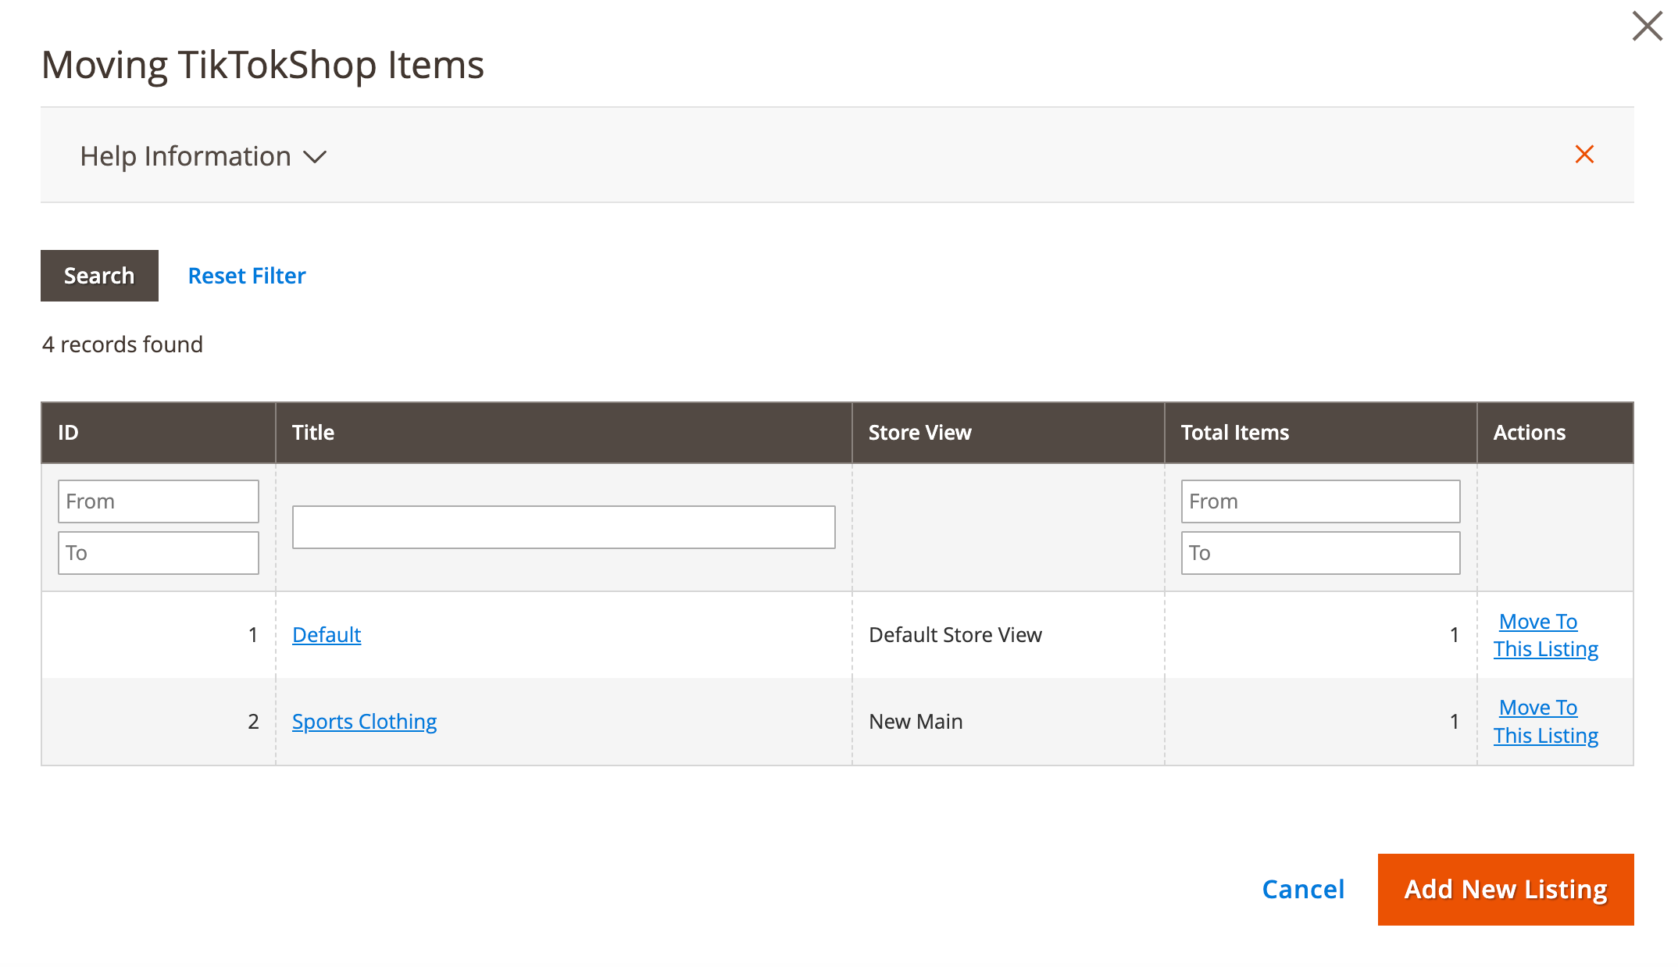Select Cancel to dismiss the dialog

1302,888
